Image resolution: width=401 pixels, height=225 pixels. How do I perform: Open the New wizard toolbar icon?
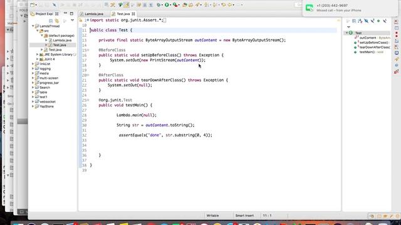pos(32,4)
